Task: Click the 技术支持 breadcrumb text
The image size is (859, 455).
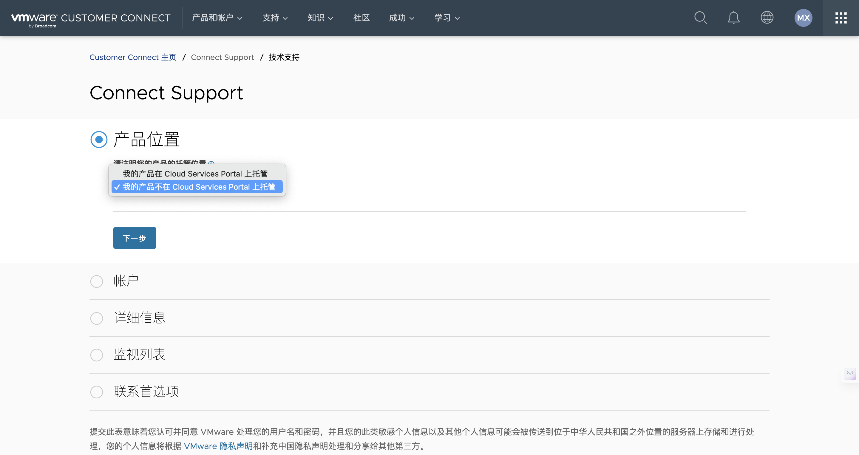Action: click(284, 57)
